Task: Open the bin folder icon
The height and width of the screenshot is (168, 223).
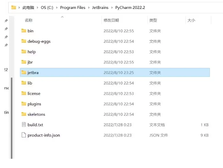Action: tap(24, 31)
